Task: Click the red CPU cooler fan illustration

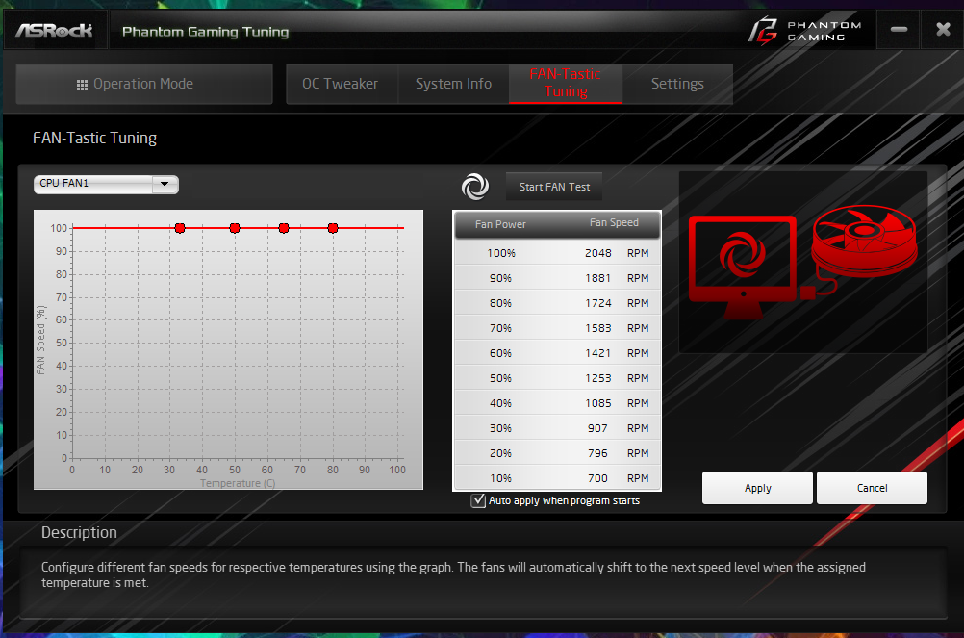Action: coord(864,242)
